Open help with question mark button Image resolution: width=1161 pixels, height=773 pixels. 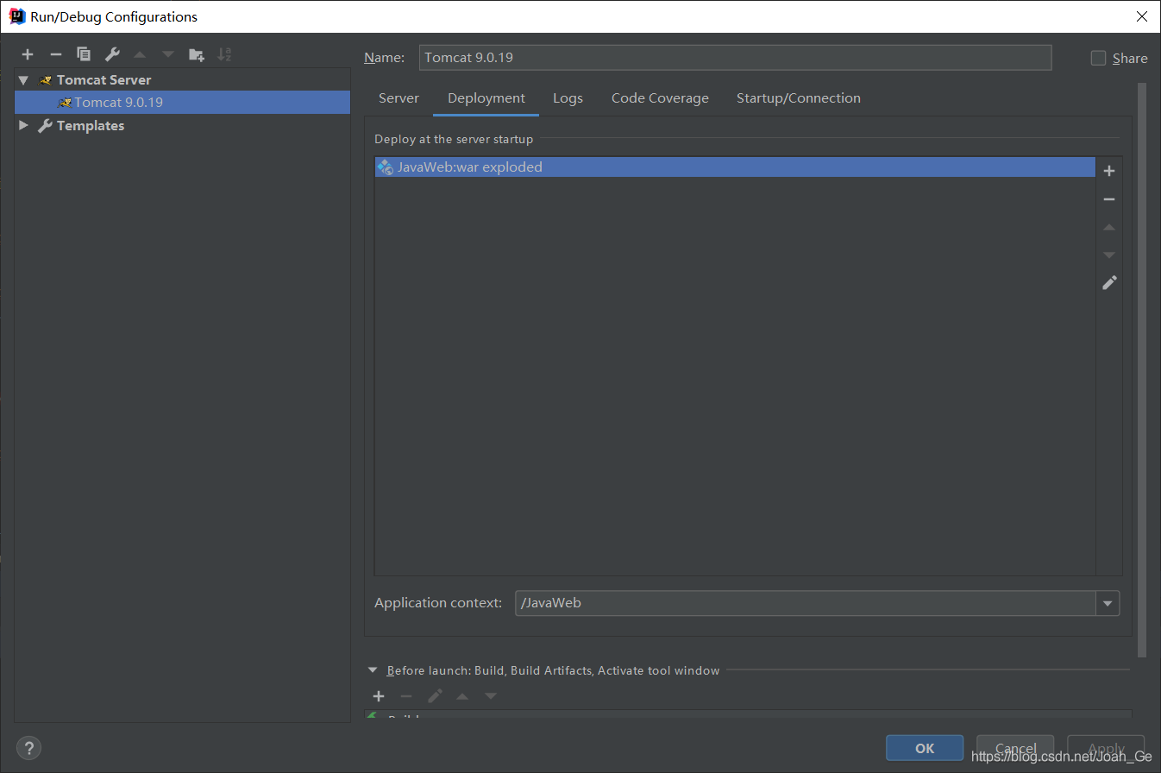pyautogui.click(x=28, y=748)
